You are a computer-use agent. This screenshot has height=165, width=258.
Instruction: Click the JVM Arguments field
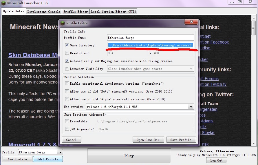coord(145,129)
